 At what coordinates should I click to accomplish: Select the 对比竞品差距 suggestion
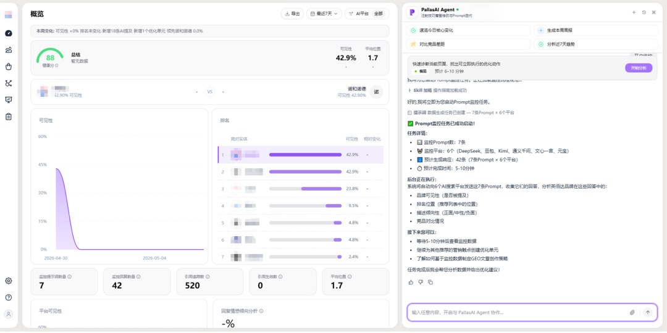(468, 44)
